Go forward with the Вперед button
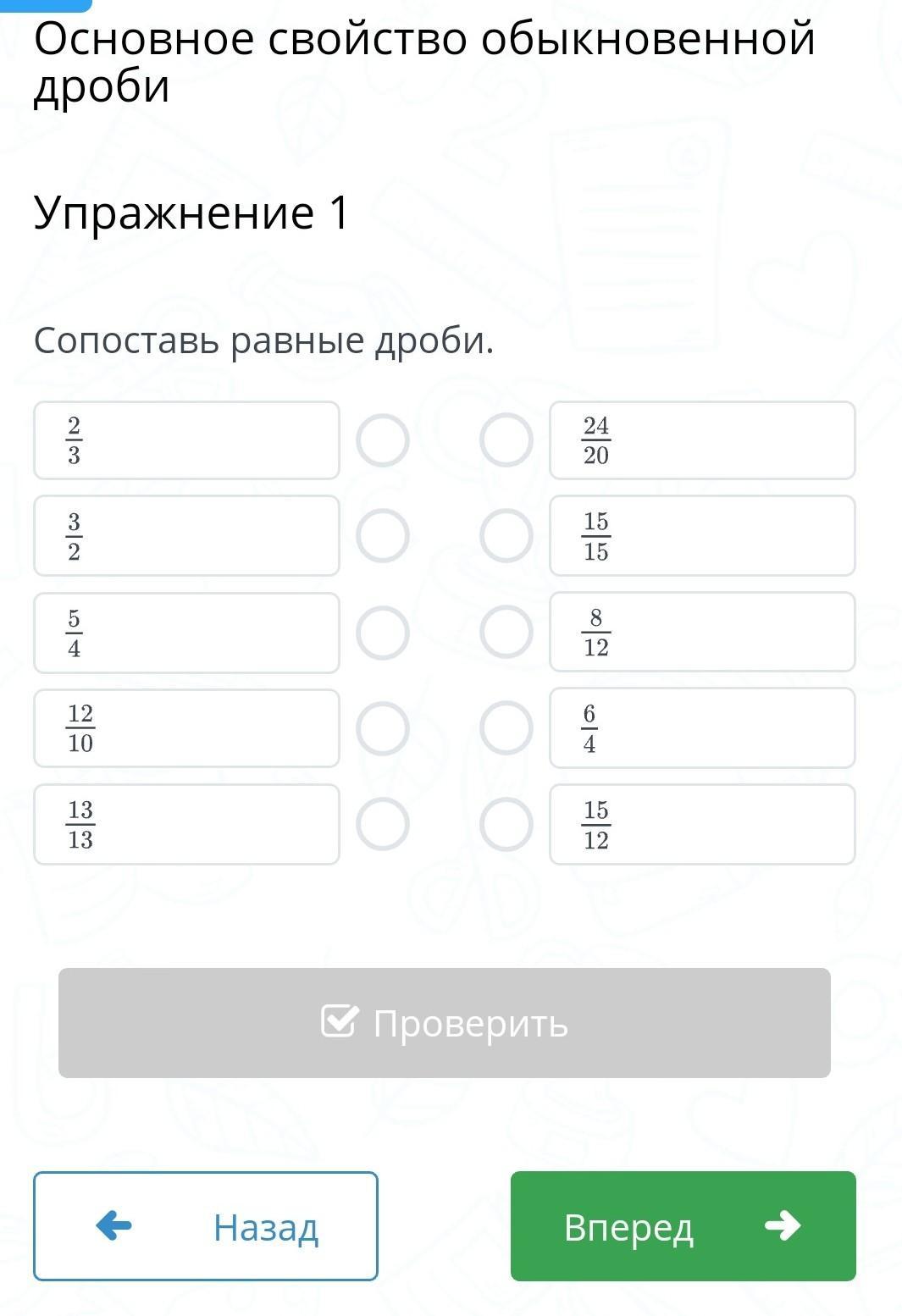 tap(683, 1226)
